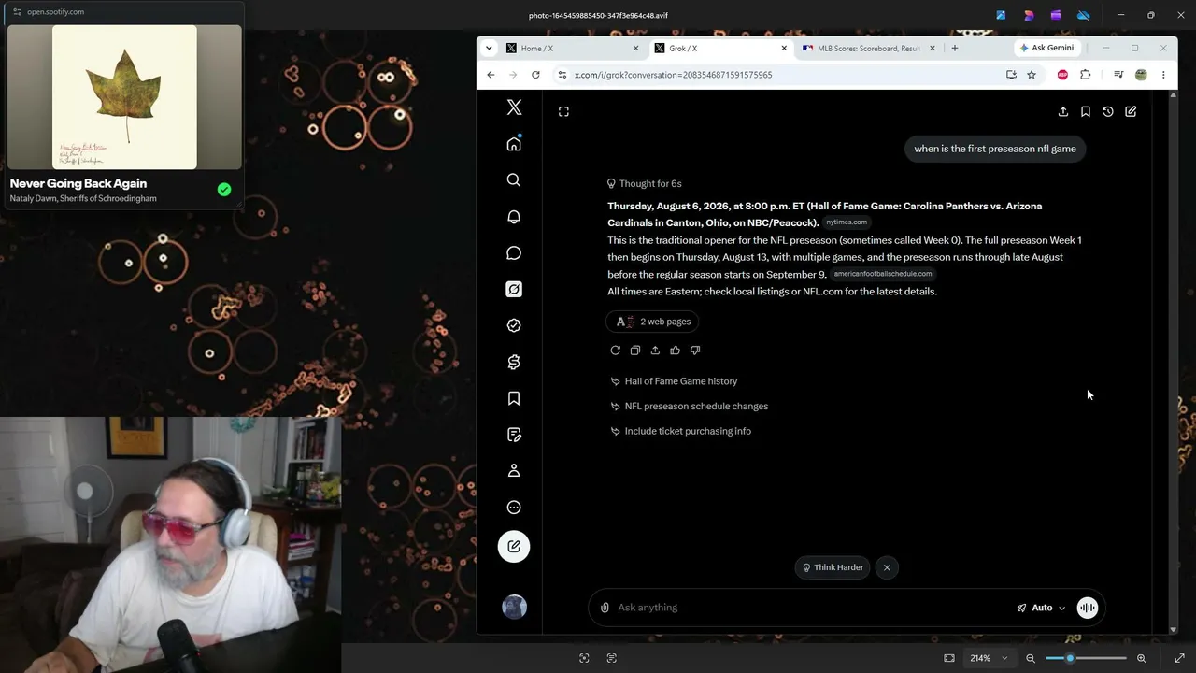Viewport: 1196px width, 673px height.
Task: Switch to the MLB Scores tab
Action: tap(863, 49)
